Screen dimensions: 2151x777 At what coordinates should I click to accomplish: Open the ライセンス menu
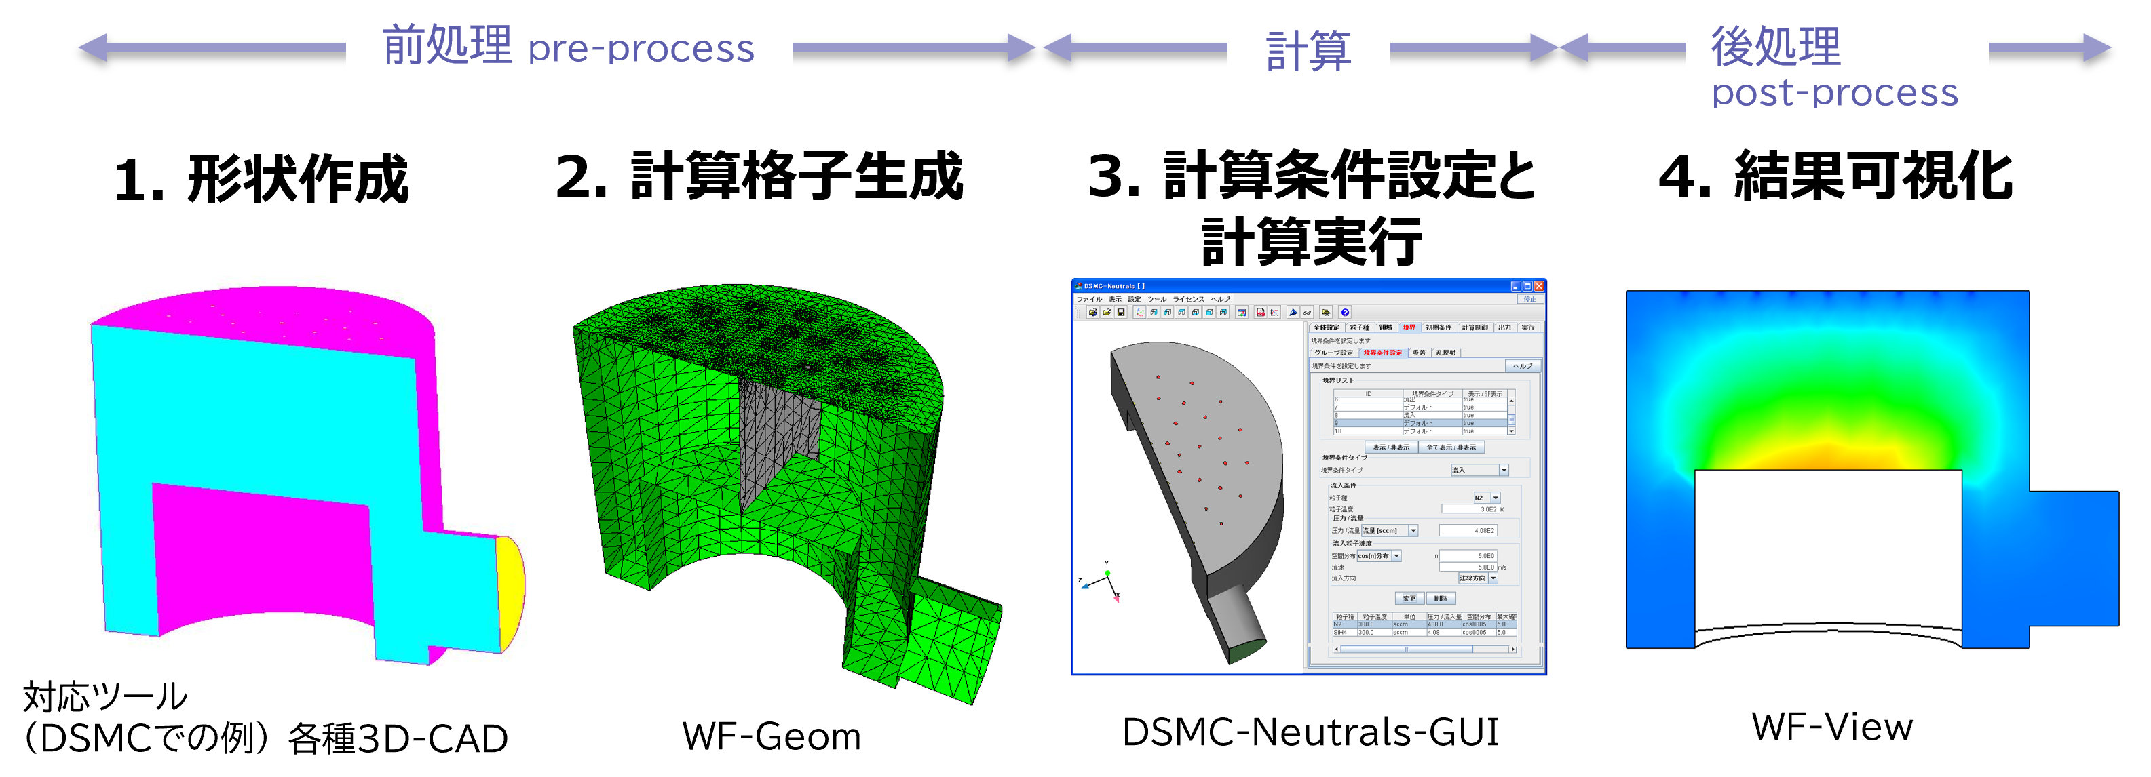pos(1189,299)
